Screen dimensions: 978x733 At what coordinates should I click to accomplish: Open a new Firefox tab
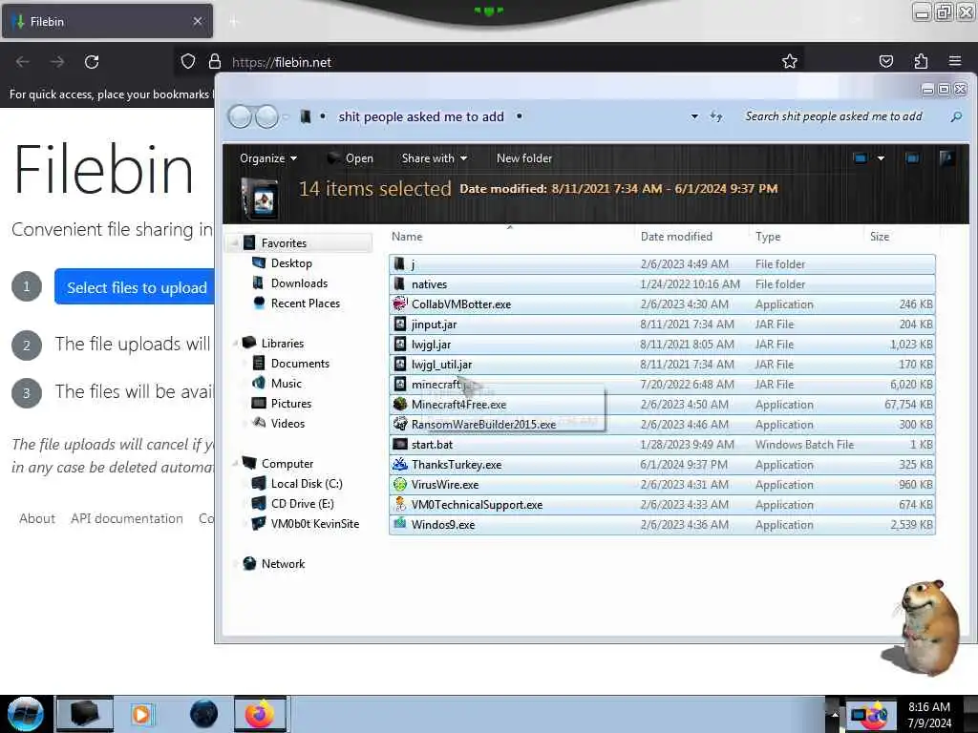234,22
